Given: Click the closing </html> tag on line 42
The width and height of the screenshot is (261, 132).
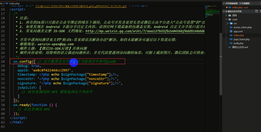Looking at the screenshot, I should 16,122.
